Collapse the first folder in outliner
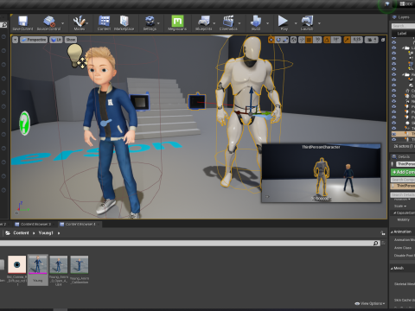The width and height of the screenshot is (415, 311). click(403, 48)
